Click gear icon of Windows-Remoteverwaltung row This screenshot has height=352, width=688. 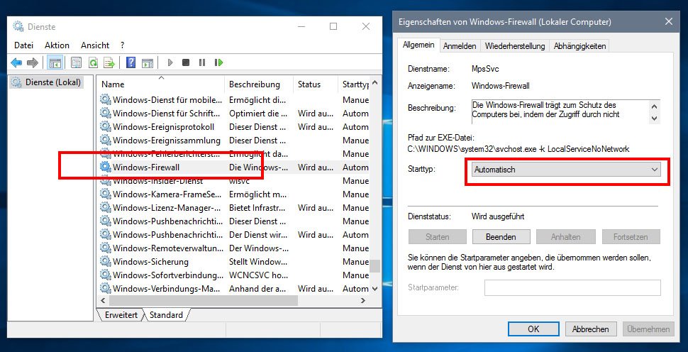pyautogui.click(x=105, y=248)
